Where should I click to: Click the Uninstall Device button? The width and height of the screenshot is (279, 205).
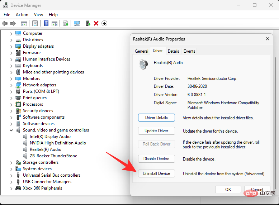pos(156,173)
